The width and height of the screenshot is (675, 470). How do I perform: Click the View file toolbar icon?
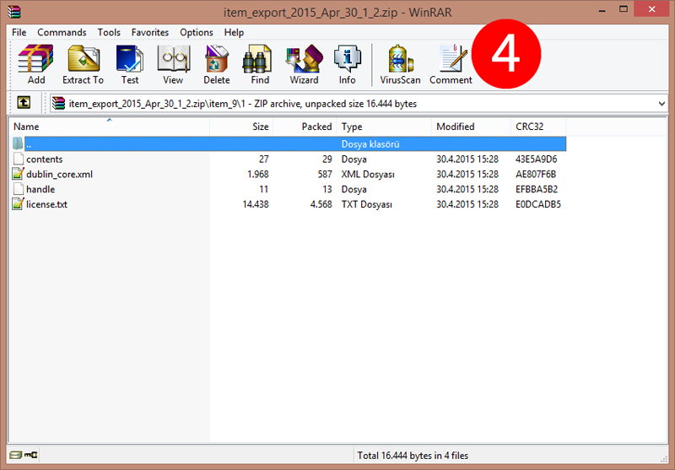pyautogui.click(x=174, y=58)
